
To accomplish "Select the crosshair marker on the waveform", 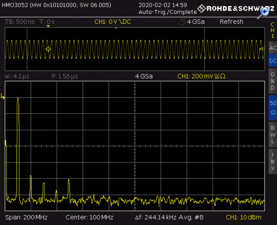I will (48, 49).
